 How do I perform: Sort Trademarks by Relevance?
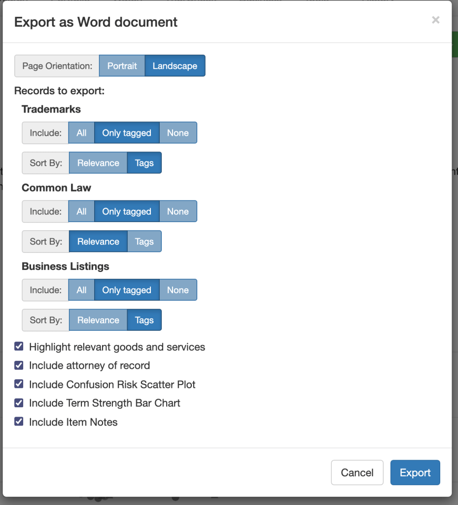tap(98, 163)
